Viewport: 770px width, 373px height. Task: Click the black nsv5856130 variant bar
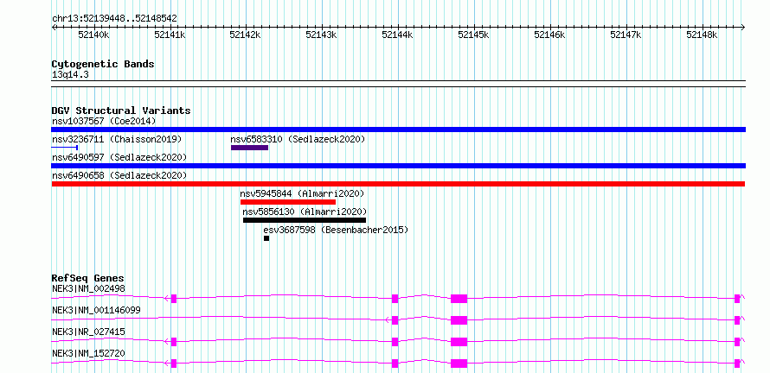click(305, 220)
